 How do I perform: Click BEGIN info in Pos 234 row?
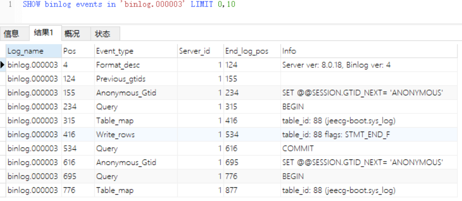pos(369,106)
